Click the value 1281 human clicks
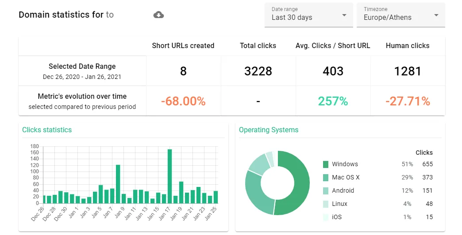 [408, 71]
